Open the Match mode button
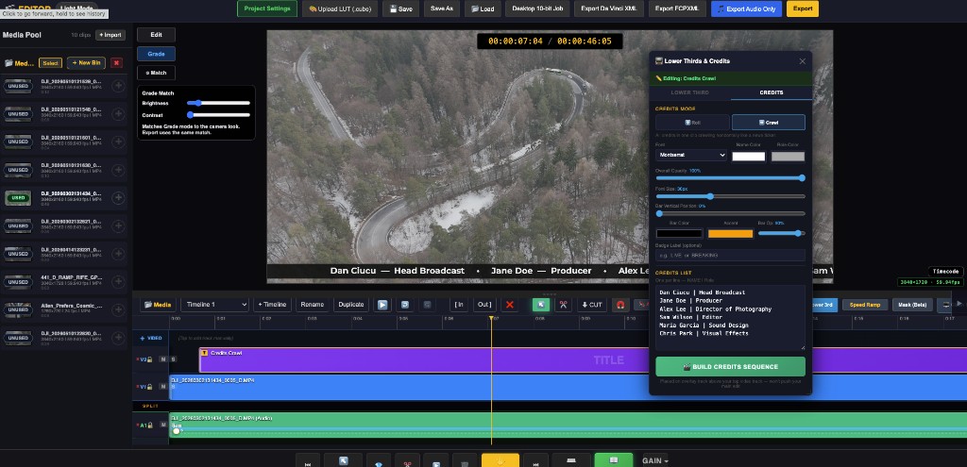967x467 pixels. [x=156, y=73]
